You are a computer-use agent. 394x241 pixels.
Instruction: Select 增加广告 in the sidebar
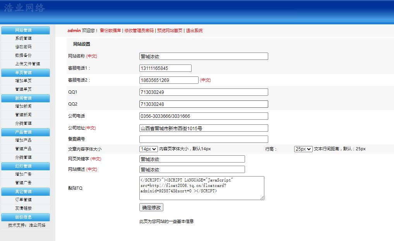[23, 174]
